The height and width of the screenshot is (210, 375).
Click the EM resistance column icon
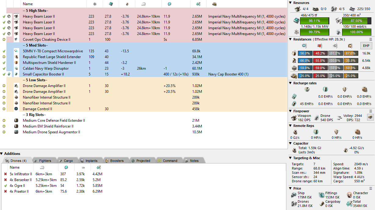[304, 46]
